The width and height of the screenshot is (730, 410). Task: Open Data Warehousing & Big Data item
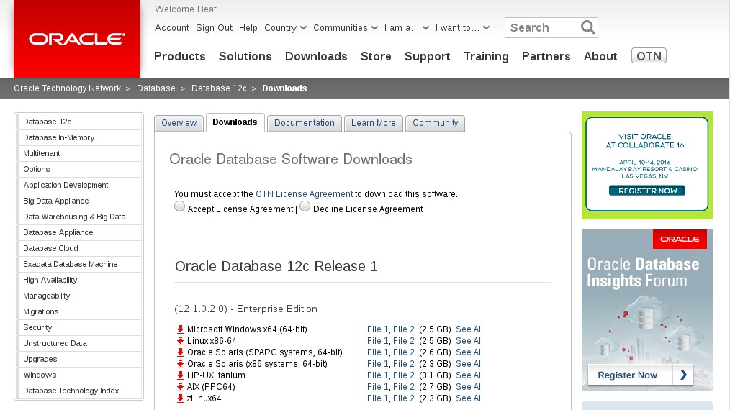click(80, 217)
